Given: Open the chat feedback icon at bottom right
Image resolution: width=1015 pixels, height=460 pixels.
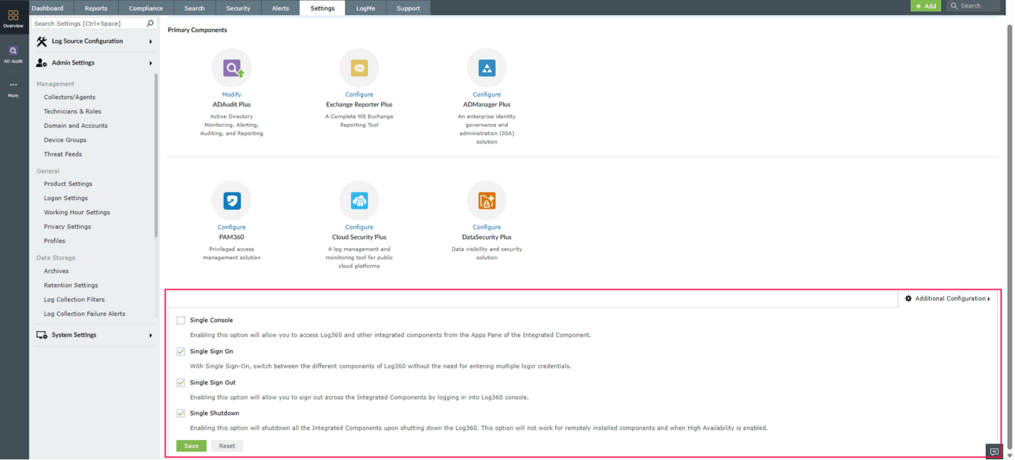Looking at the screenshot, I should [994, 452].
